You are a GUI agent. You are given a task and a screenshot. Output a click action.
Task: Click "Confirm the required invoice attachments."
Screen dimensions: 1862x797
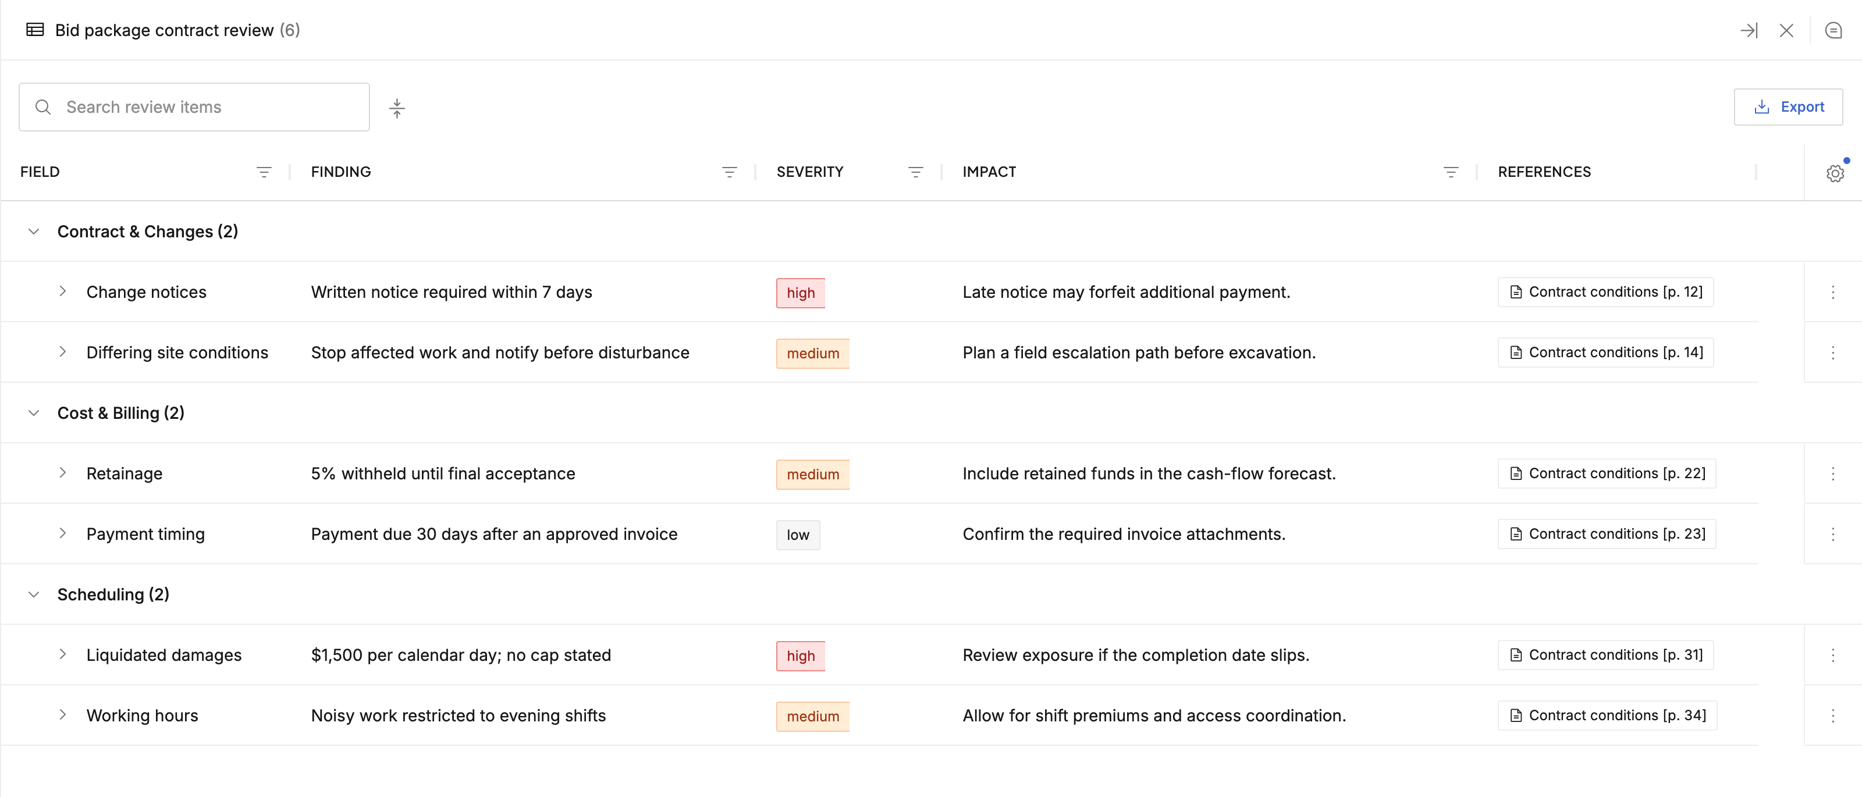[x=1123, y=534]
